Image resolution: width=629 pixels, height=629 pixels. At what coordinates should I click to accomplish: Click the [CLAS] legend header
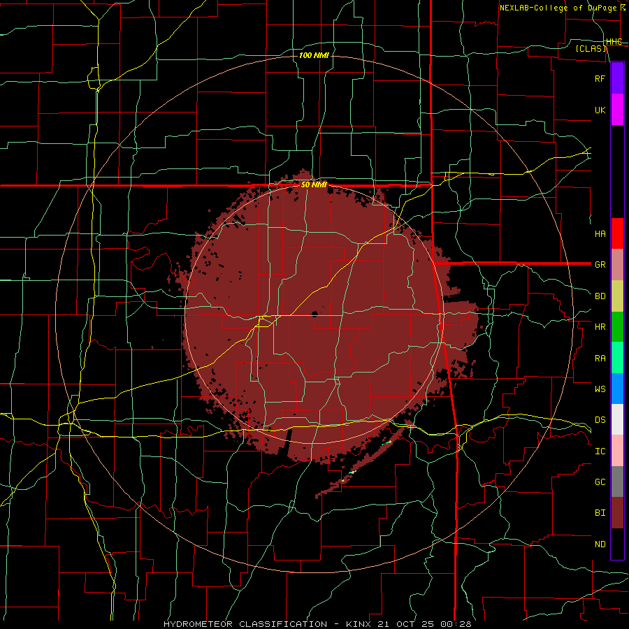coord(591,48)
